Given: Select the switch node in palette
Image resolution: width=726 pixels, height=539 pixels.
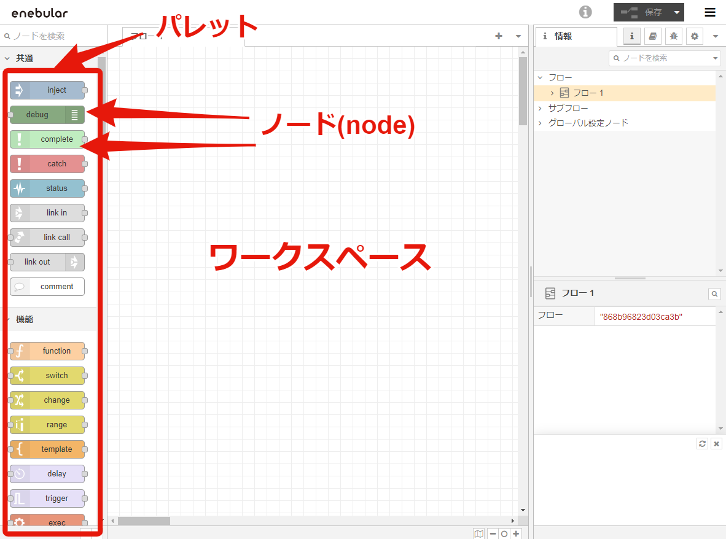Looking at the screenshot, I should (x=47, y=376).
